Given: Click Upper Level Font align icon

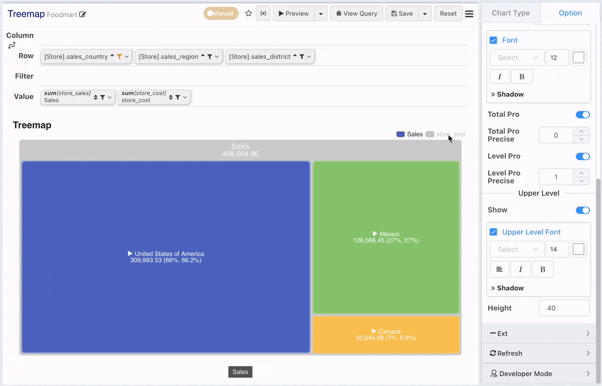Looking at the screenshot, I should [x=500, y=270].
